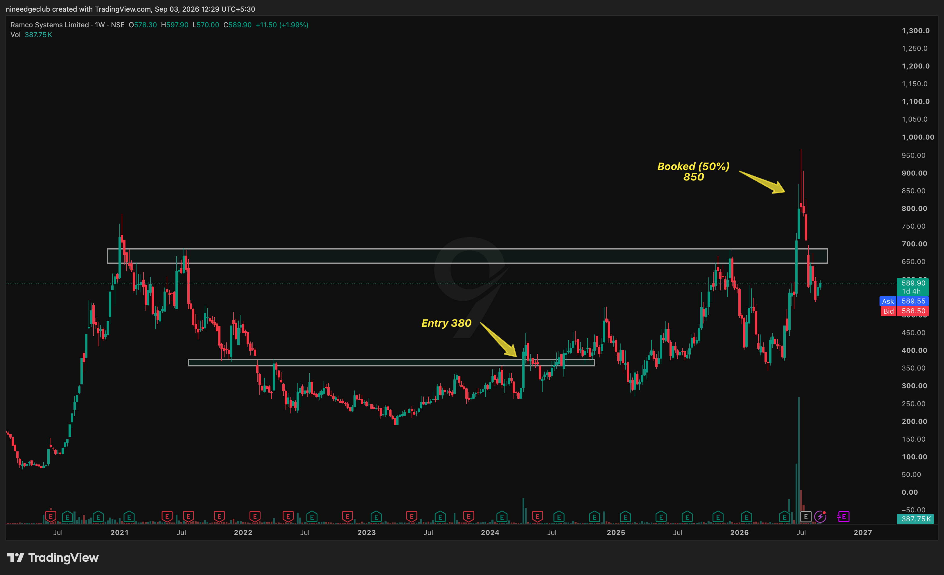944x575 pixels.
Task: Click the green earnings marker nearest the 2025 label
Action: coord(625,517)
